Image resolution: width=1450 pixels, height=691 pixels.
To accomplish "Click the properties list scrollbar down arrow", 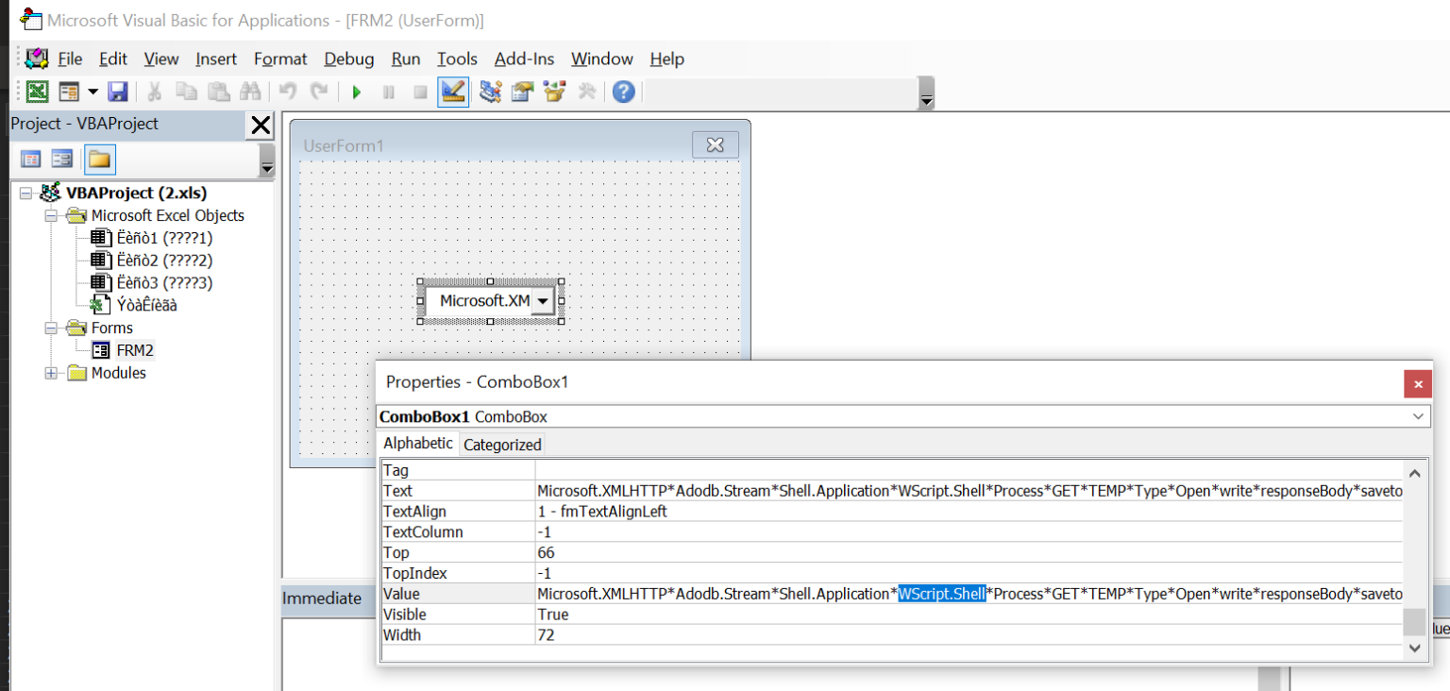I will 1413,648.
